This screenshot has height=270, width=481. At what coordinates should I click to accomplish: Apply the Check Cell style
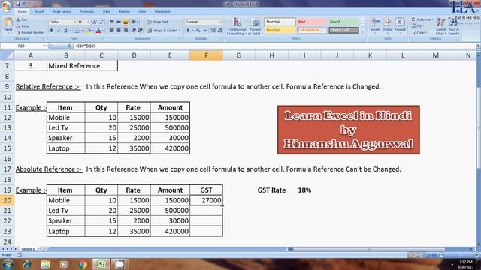click(343, 30)
